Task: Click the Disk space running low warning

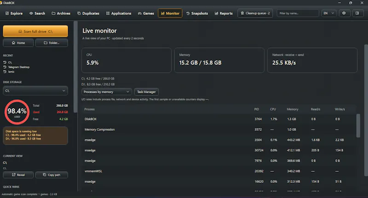Action: click(35, 135)
